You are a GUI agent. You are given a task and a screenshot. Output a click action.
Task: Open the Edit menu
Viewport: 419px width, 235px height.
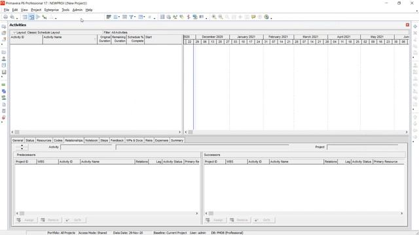click(x=15, y=10)
